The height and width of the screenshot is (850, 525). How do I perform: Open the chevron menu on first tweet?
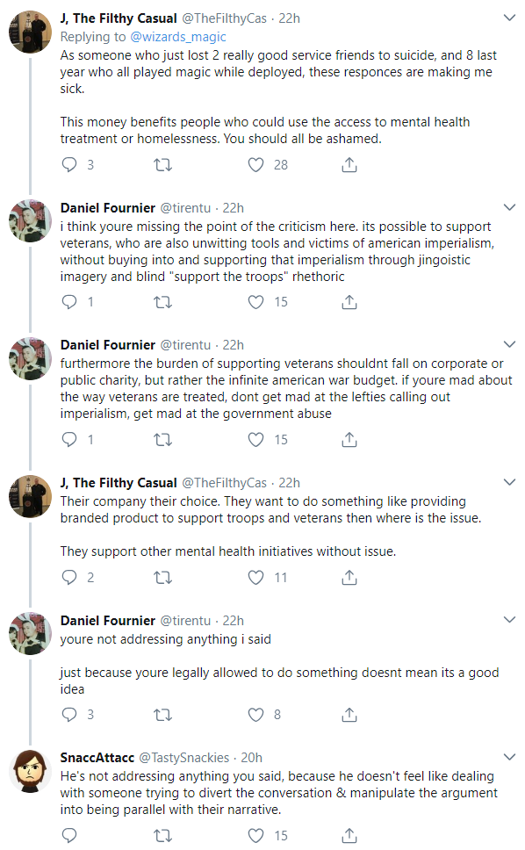509,18
